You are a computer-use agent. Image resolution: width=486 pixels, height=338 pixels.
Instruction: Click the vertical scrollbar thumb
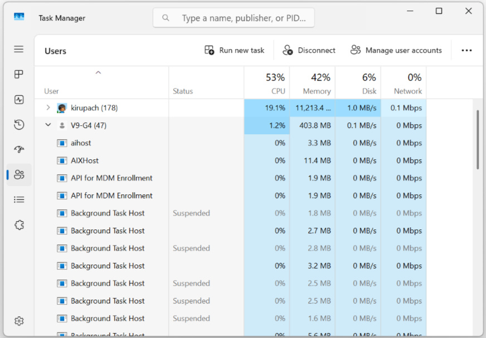click(478, 139)
